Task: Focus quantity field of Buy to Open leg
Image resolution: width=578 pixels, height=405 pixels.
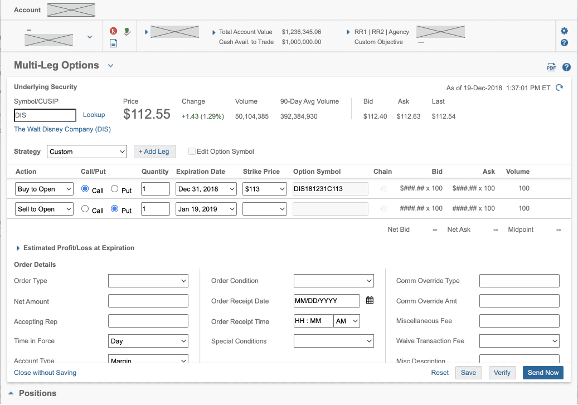Action: (156, 189)
